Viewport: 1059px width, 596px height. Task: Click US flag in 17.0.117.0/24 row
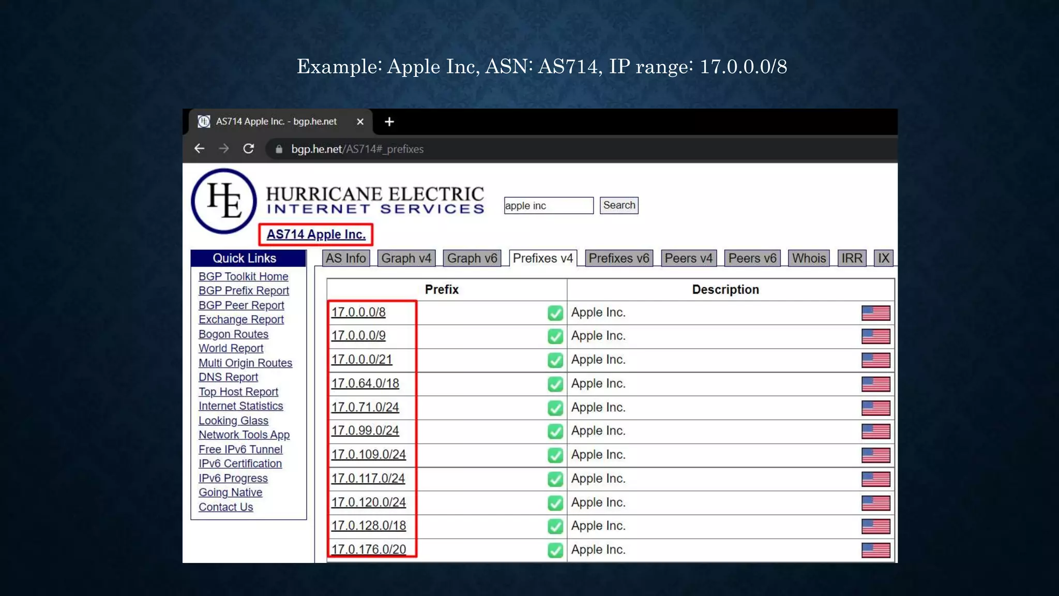tap(876, 479)
